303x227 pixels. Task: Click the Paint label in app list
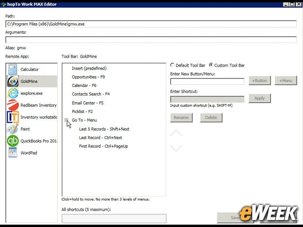click(25, 129)
